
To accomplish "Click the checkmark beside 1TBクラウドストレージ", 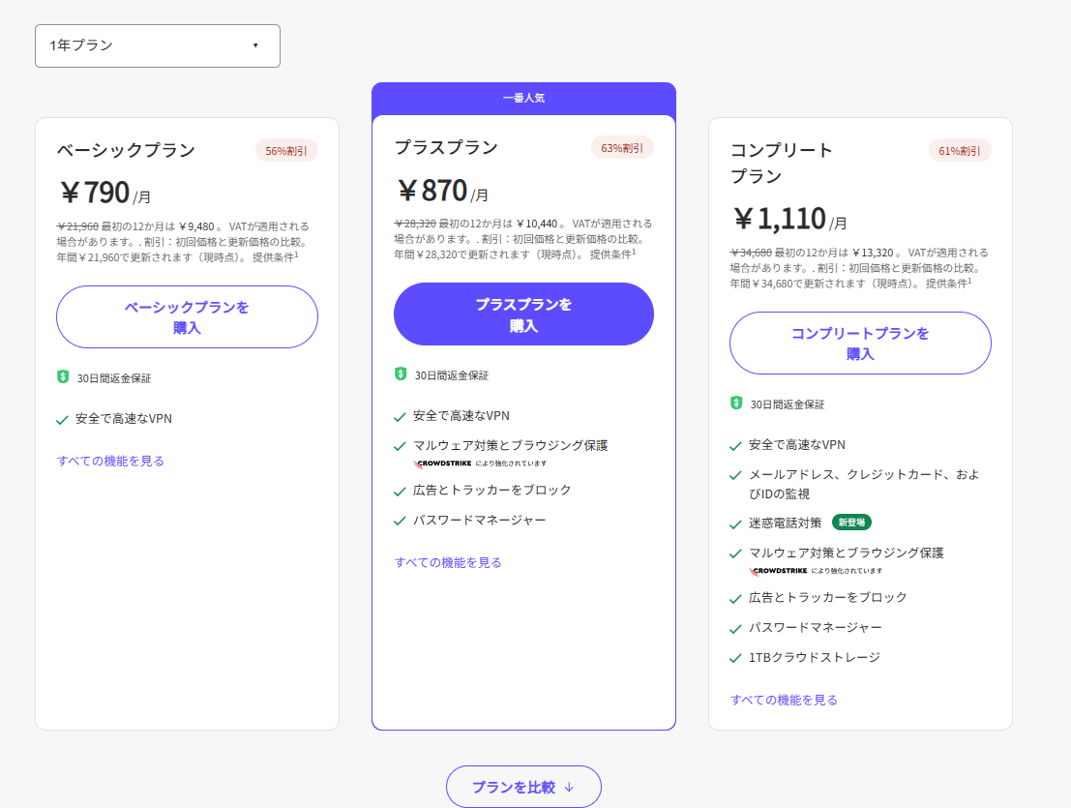I will pyautogui.click(x=736, y=658).
